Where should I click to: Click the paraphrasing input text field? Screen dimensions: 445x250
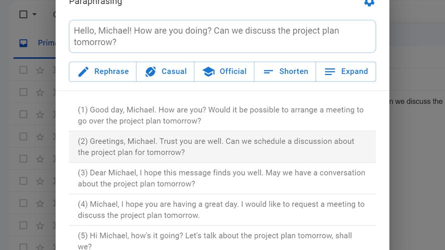coord(222,36)
